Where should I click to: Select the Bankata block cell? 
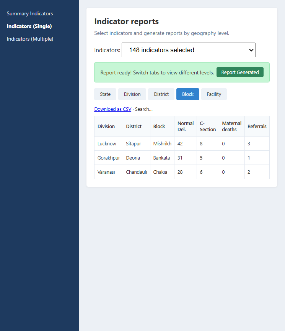(162, 158)
